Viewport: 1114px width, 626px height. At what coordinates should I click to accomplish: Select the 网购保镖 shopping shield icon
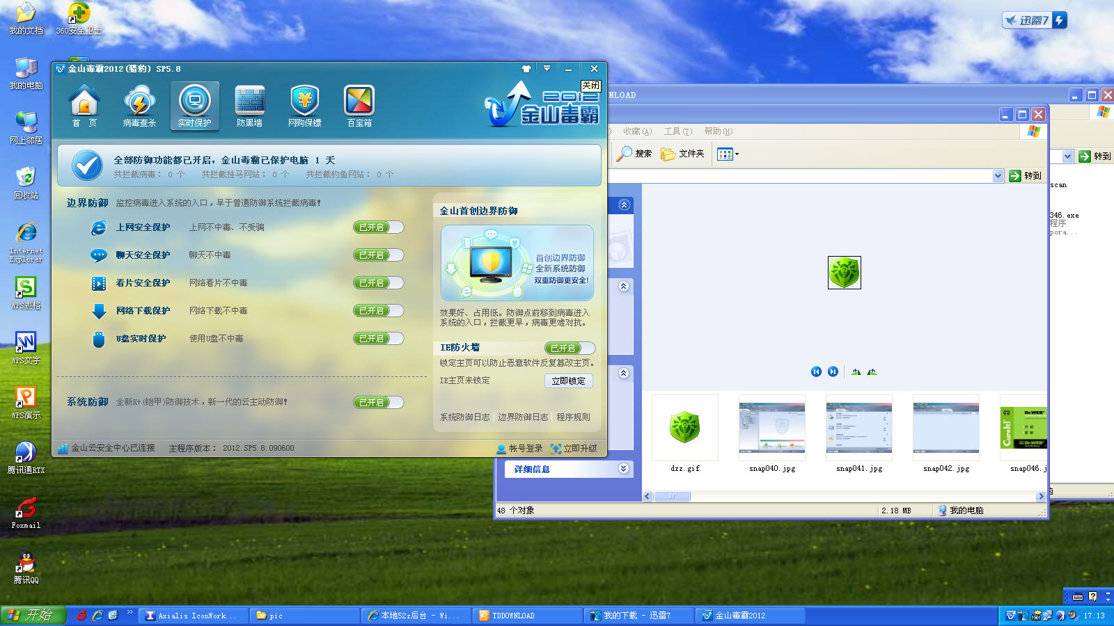(x=304, y=106)
